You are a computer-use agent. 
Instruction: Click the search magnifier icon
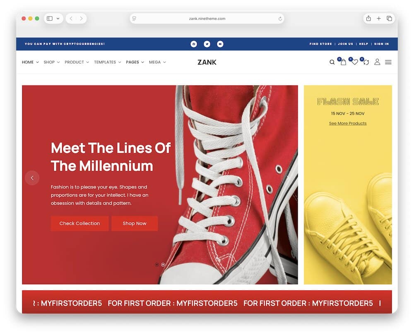pos(332,62)
